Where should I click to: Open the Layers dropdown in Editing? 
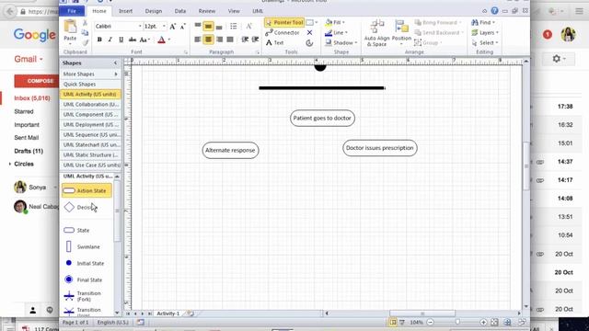[x=485, y=33]
